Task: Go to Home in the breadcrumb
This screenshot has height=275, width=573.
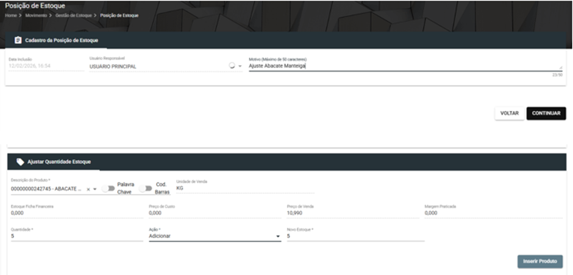Action: click(11, 15)
